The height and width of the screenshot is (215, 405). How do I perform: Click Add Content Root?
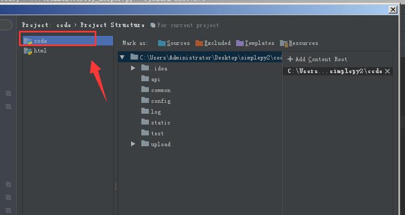pos(317,59)
